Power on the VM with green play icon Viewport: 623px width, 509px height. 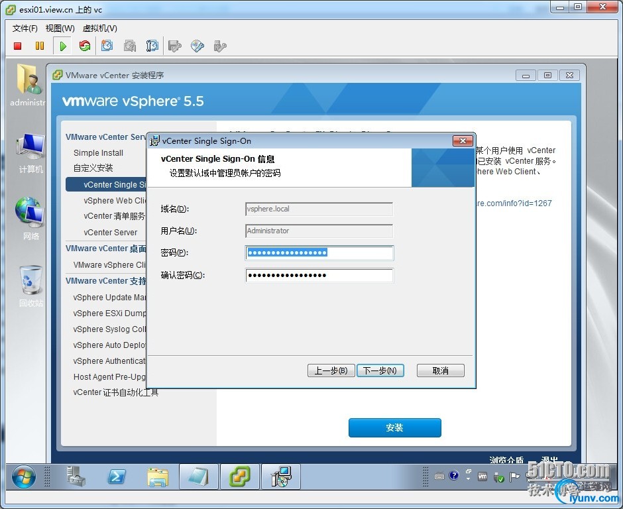click(63, 46)
